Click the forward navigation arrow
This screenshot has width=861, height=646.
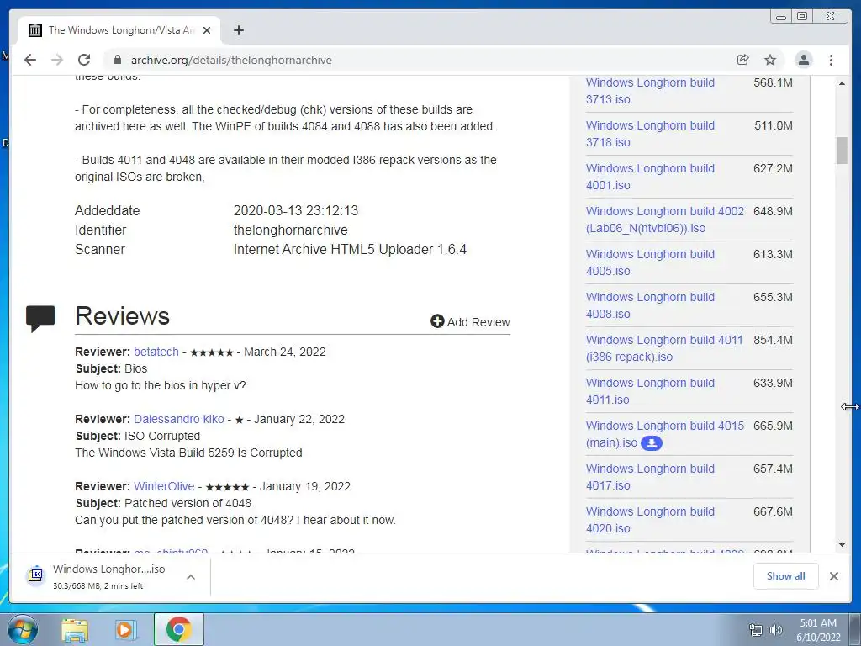(x=57, y=60)
